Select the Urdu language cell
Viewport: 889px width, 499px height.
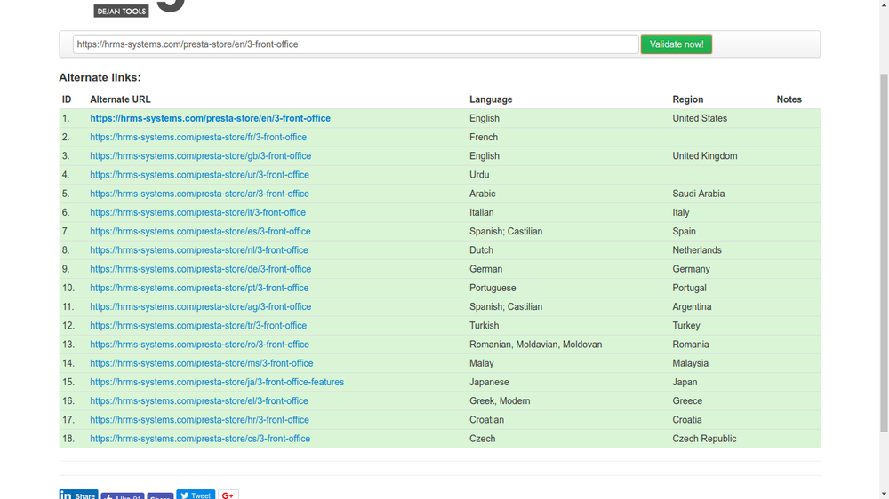pyautogui.click(x=479, y=174)
